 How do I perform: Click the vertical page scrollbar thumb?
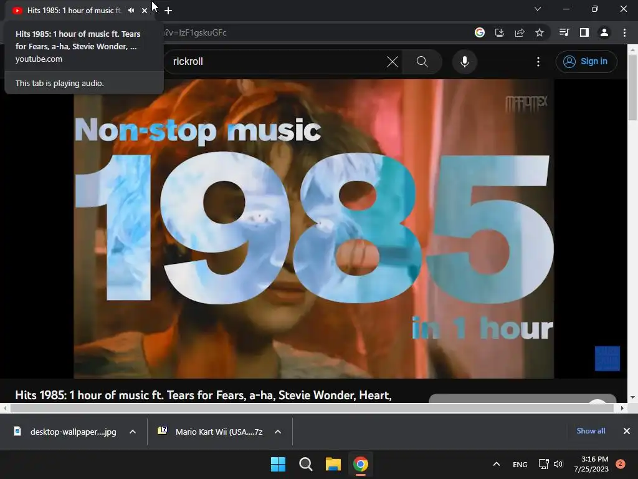click(632, 87)
